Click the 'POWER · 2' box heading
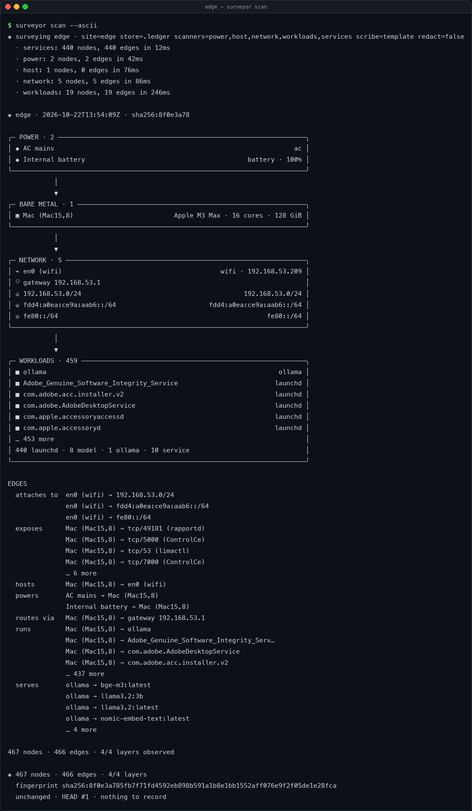 [37, 137]
